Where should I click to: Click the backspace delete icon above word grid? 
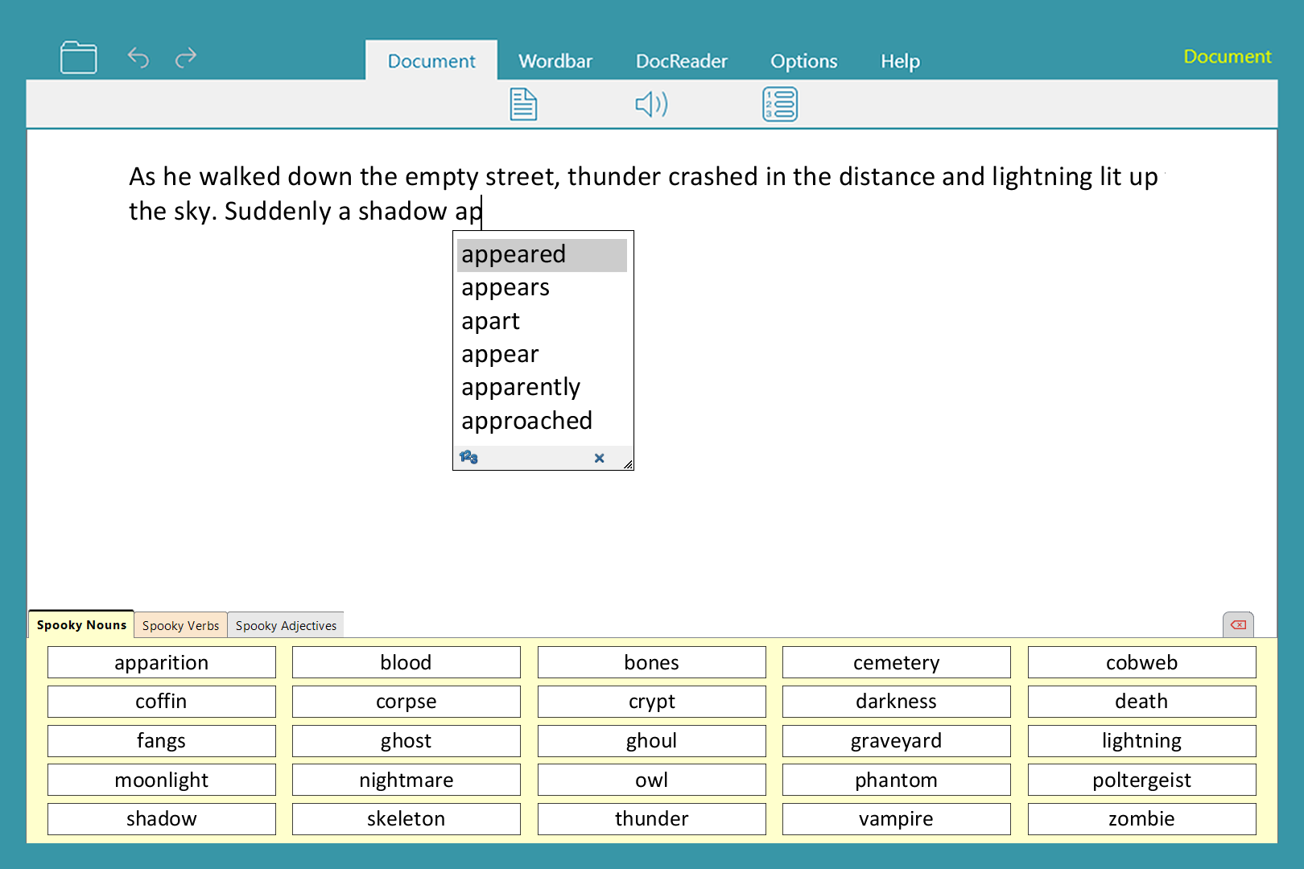coord(1238,625)
